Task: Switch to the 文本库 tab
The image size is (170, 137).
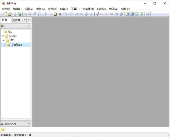Action: (x=16, y=20)
